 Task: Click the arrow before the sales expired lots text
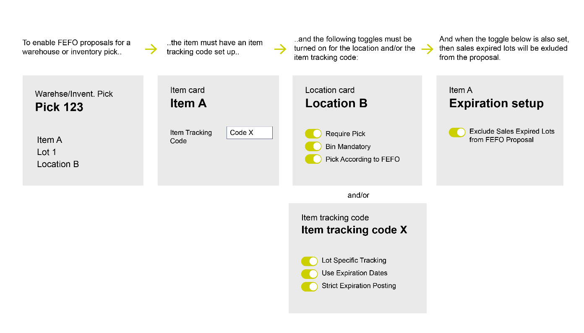[427, 49]
